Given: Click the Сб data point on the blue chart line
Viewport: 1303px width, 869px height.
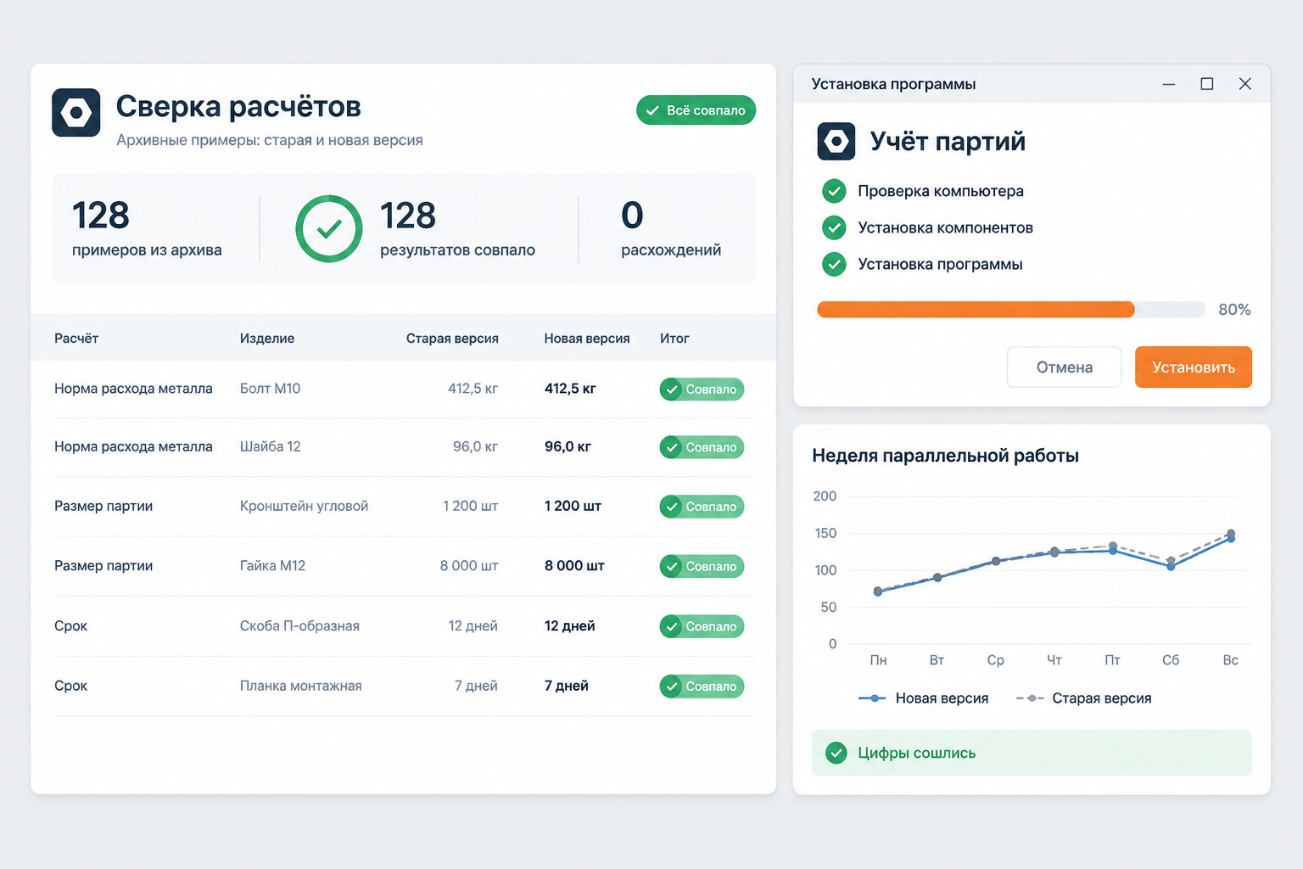Looking at the screenshot, I should pos(1171,566).
